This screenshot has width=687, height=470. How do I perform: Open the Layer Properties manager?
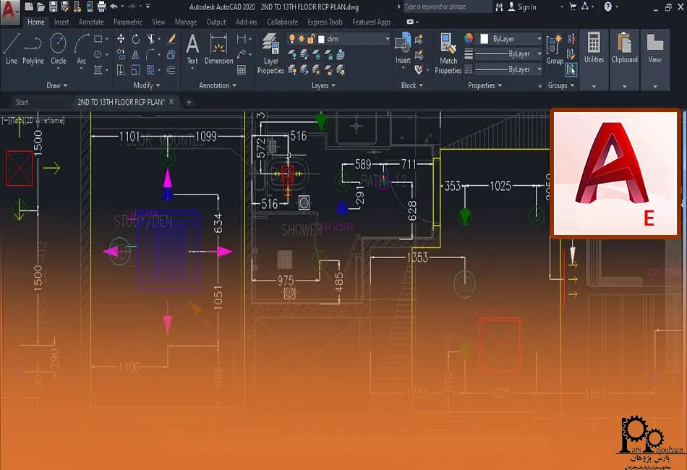tap(270, 52)
